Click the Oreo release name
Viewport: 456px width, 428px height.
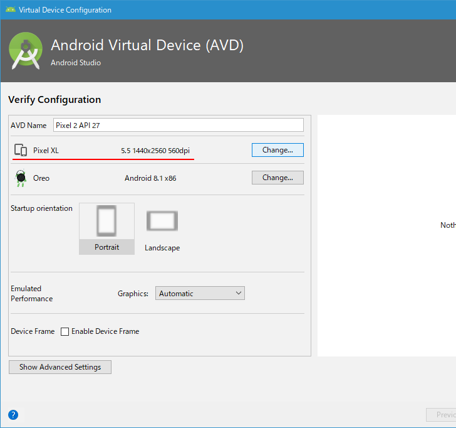(x=41, y=178)
